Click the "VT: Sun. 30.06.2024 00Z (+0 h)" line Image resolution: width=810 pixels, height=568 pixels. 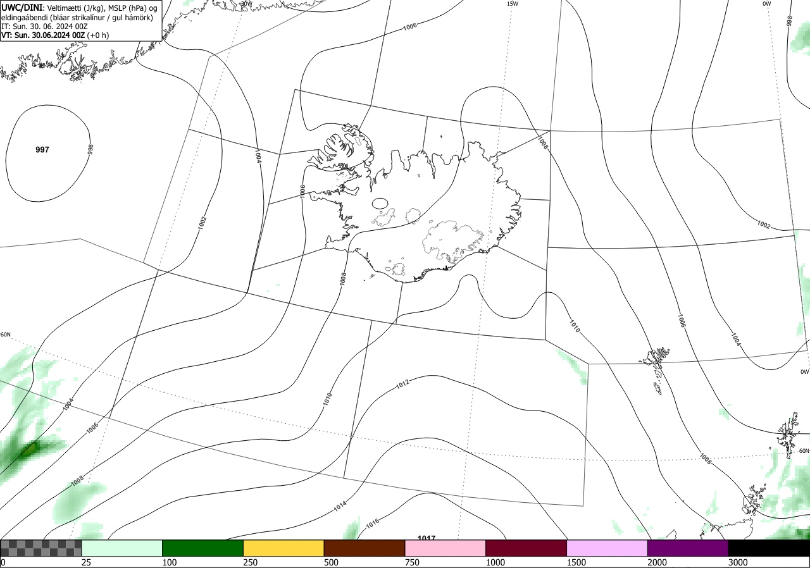55,35
